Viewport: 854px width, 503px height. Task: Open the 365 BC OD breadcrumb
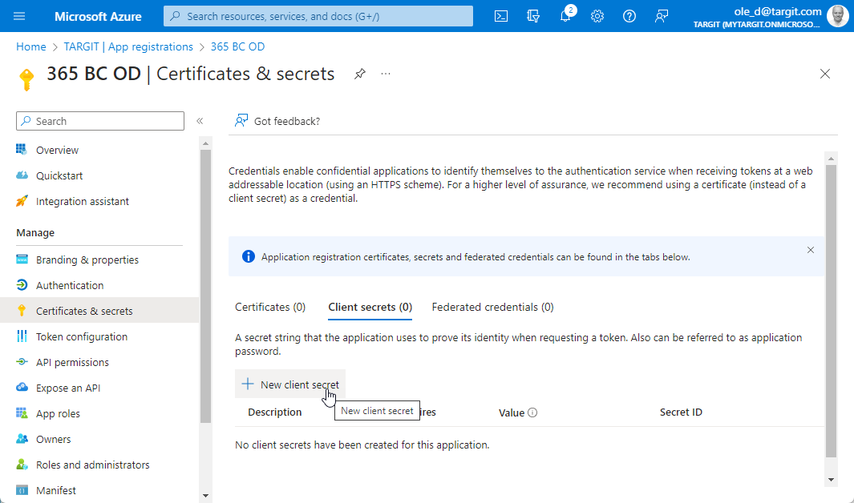(x=237, y=46)
